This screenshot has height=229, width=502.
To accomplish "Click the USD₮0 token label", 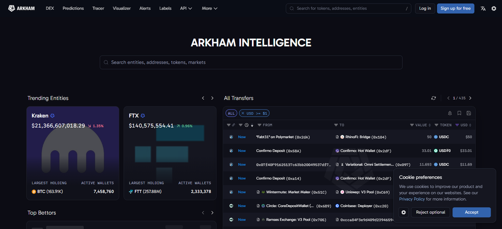I will [445, 151].
